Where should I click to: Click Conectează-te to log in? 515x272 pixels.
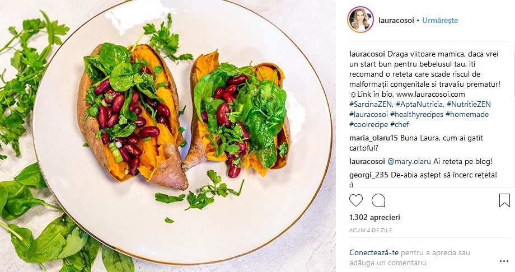point(374,253)
